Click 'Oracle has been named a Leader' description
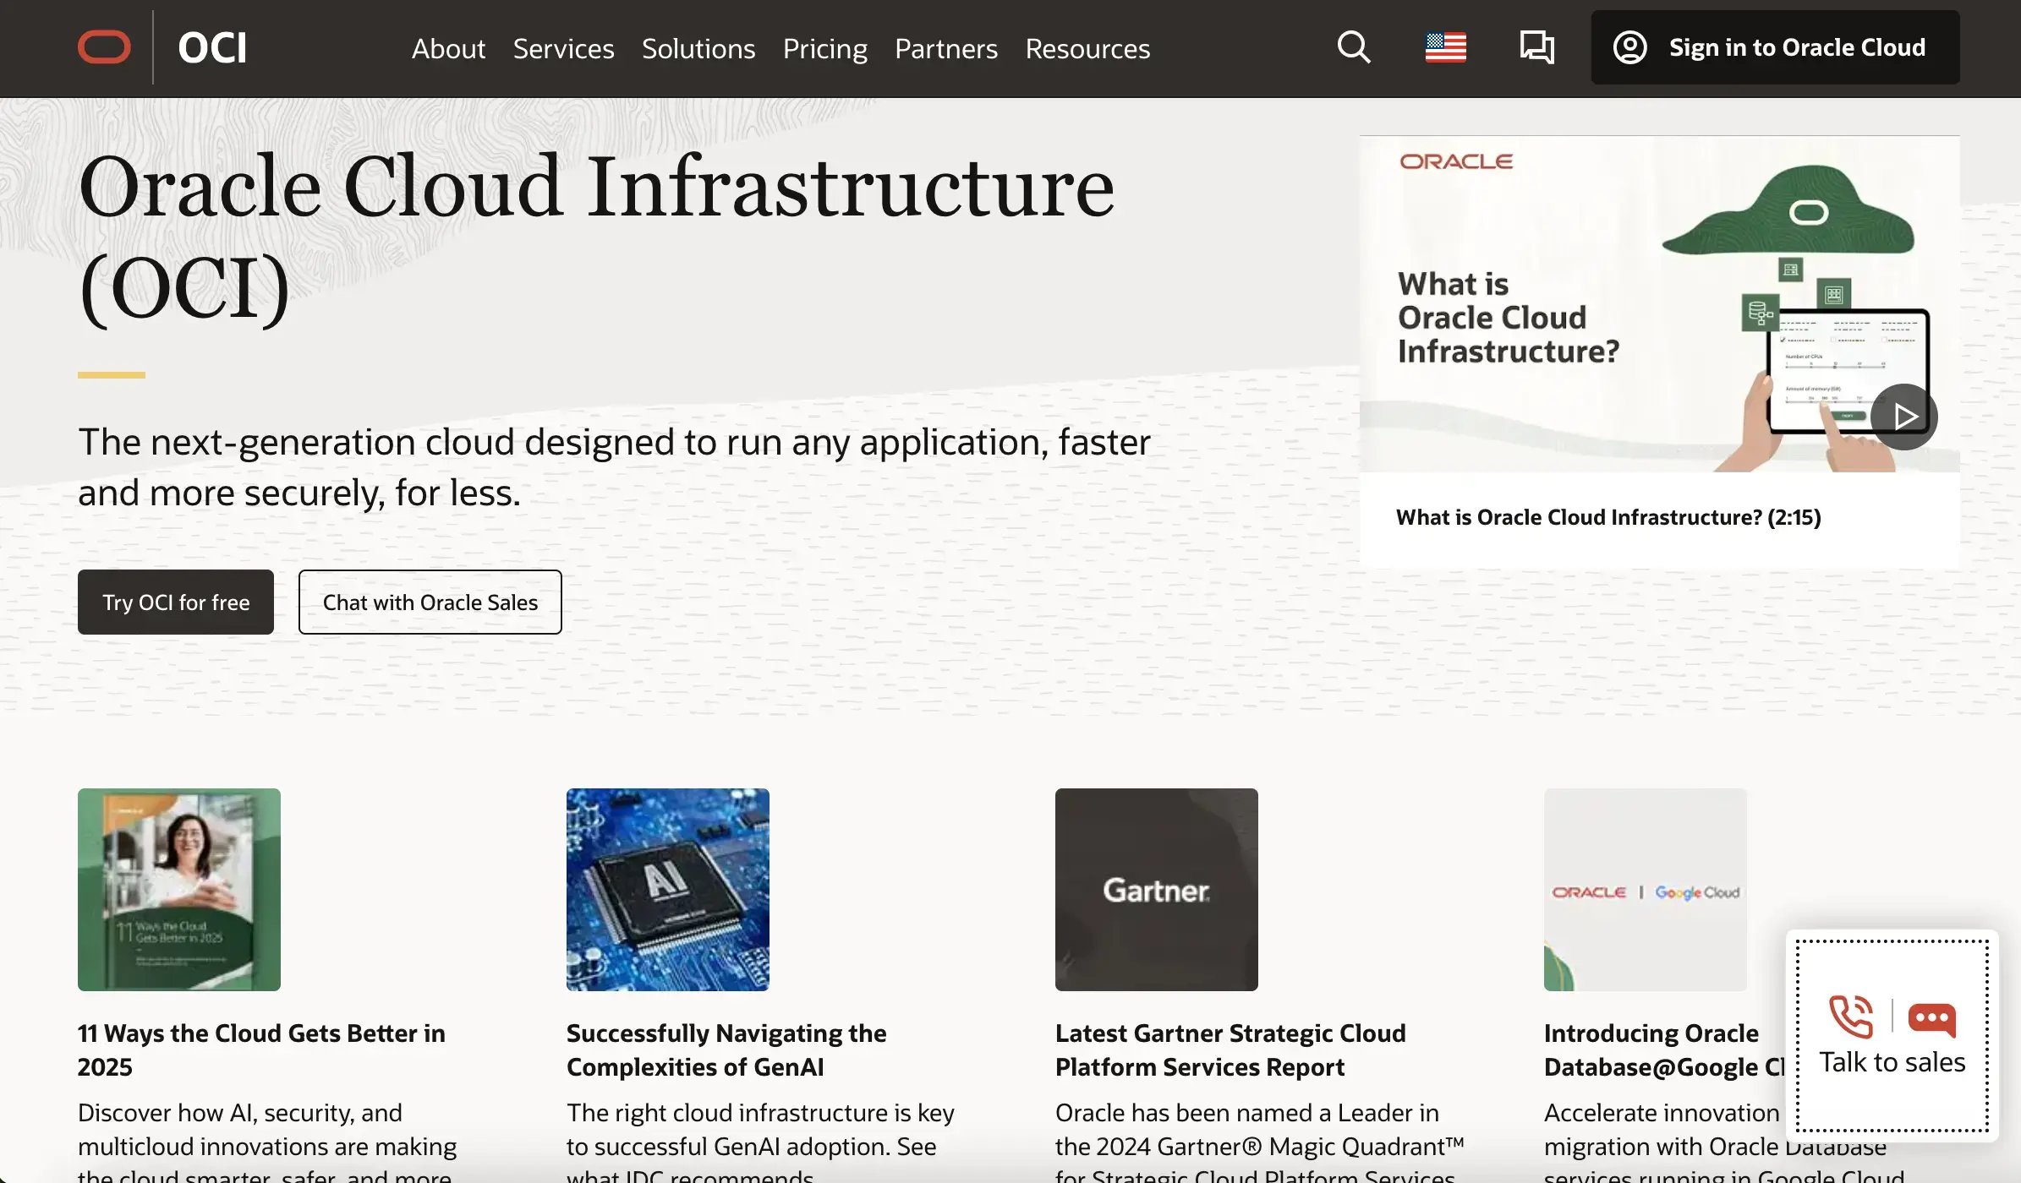This screenshot has height=1183, width=2021. [1260, 1141]
